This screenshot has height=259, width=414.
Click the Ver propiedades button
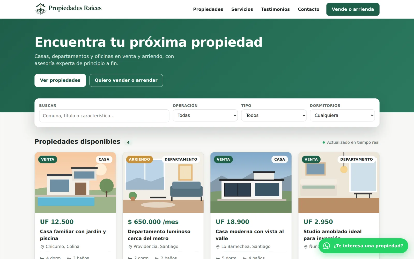[60, 80]
